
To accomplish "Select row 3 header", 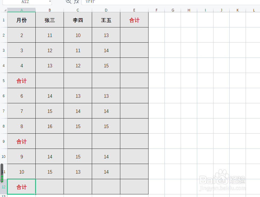I will point(3,50).
